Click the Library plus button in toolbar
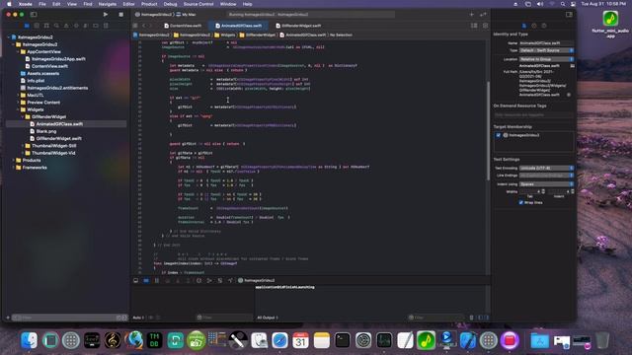This screenshot has height=355, width=632. 472,15
